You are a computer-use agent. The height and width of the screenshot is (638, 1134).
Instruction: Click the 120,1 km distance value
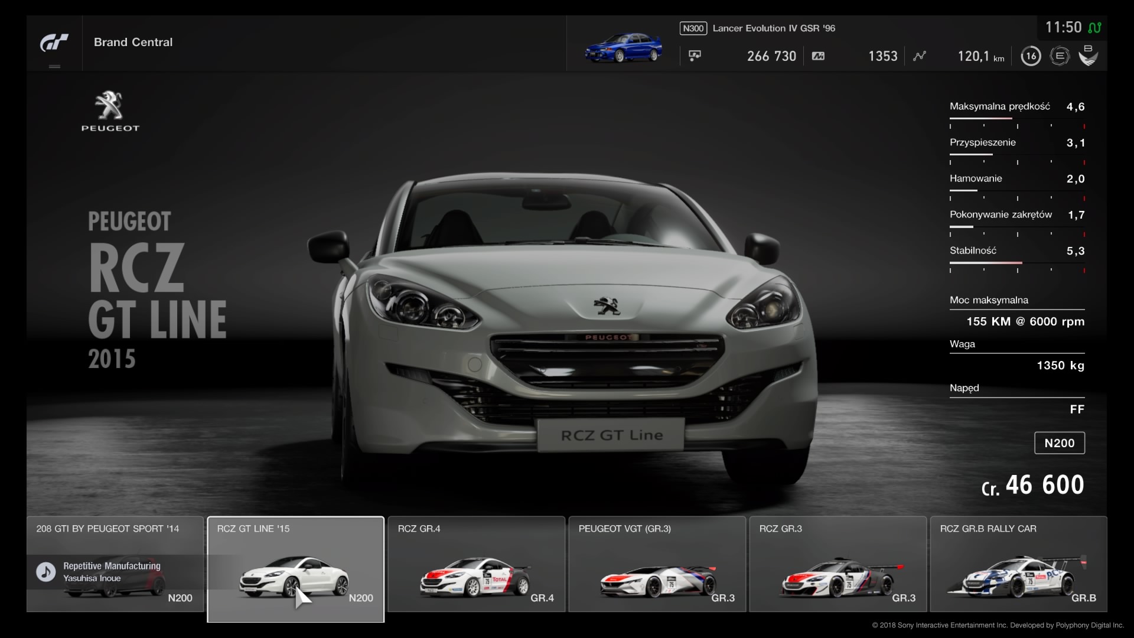980,56
